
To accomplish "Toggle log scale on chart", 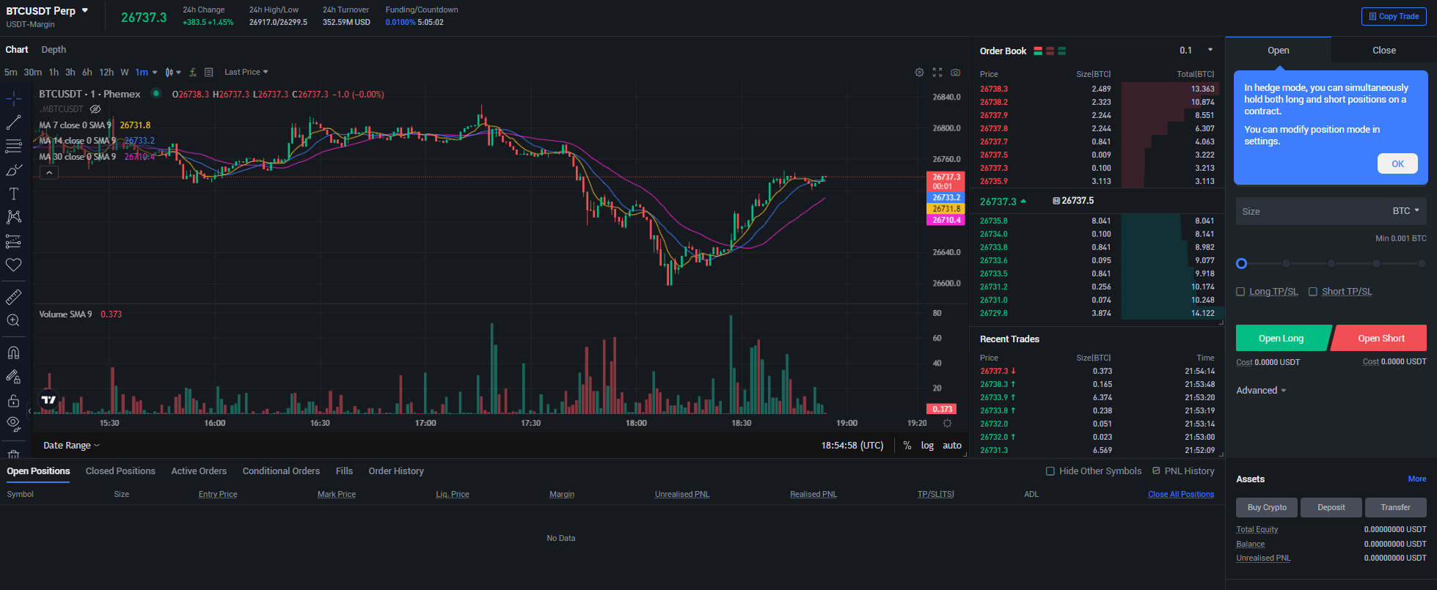I will coord(927,446).
